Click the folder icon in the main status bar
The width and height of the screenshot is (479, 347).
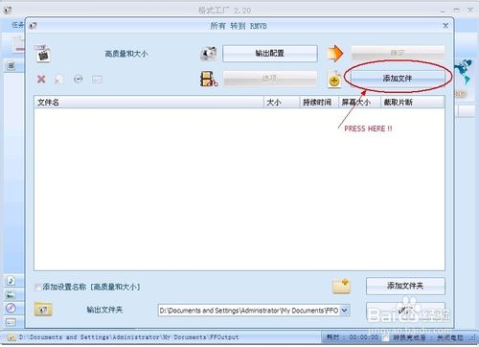tap(11, 337)
